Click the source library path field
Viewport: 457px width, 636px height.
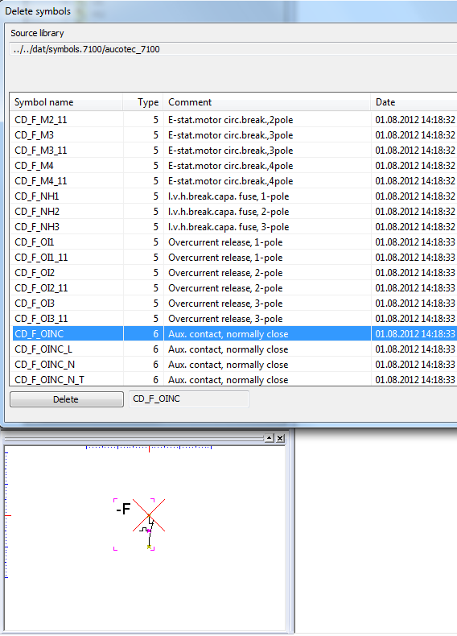pos(233,49)
